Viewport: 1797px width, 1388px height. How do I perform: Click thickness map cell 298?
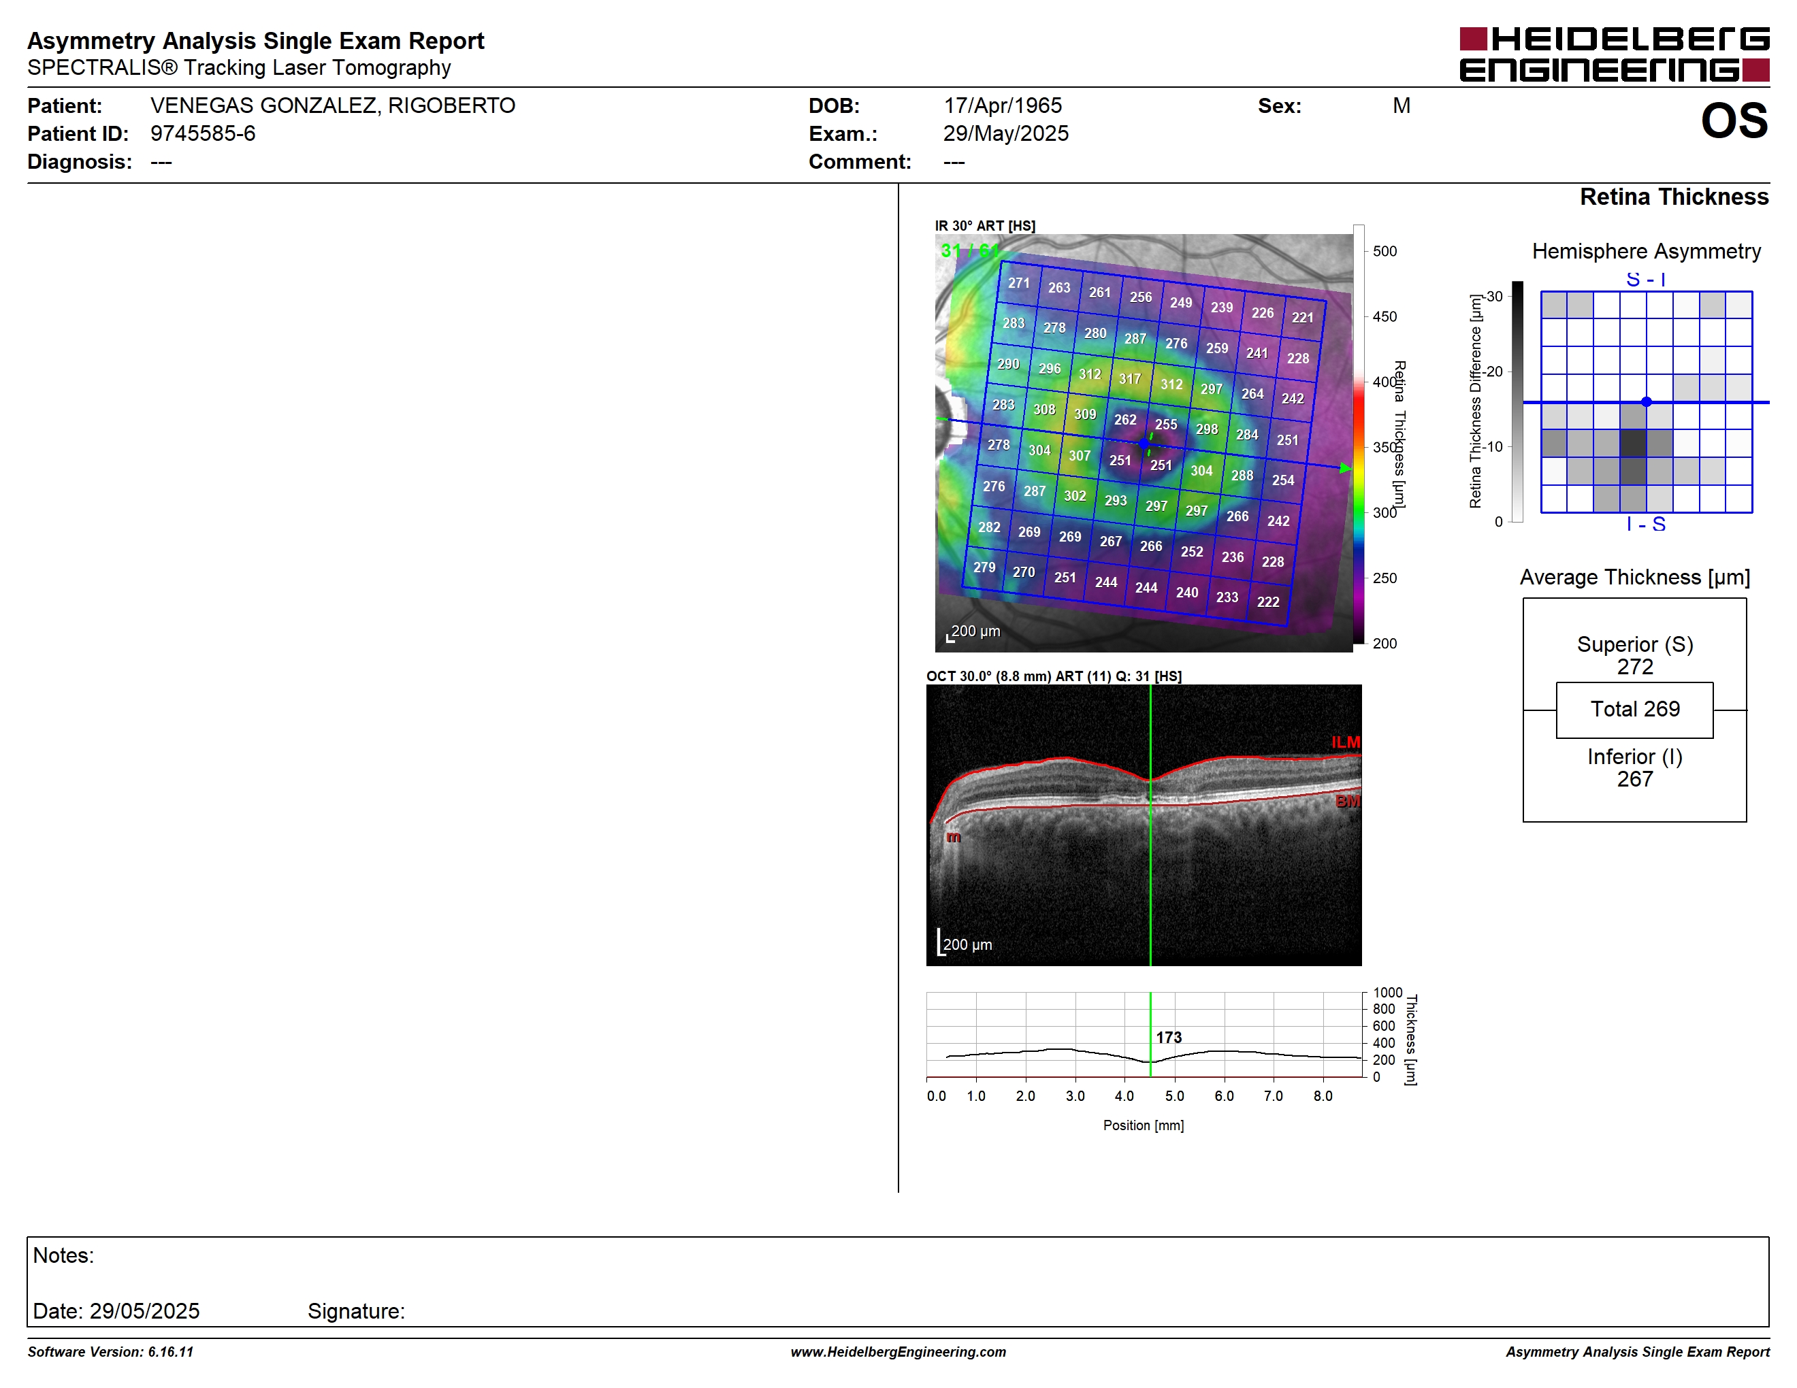(1207, 429)
